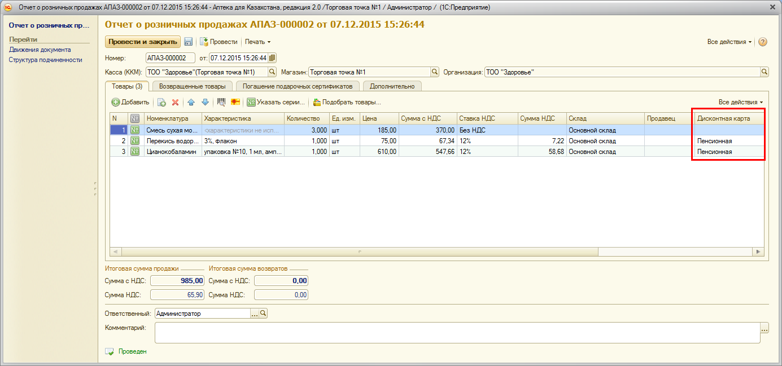Click the copy row icon in goods toolbar
Screen dimensions: 782x366
tap(161, 102)
